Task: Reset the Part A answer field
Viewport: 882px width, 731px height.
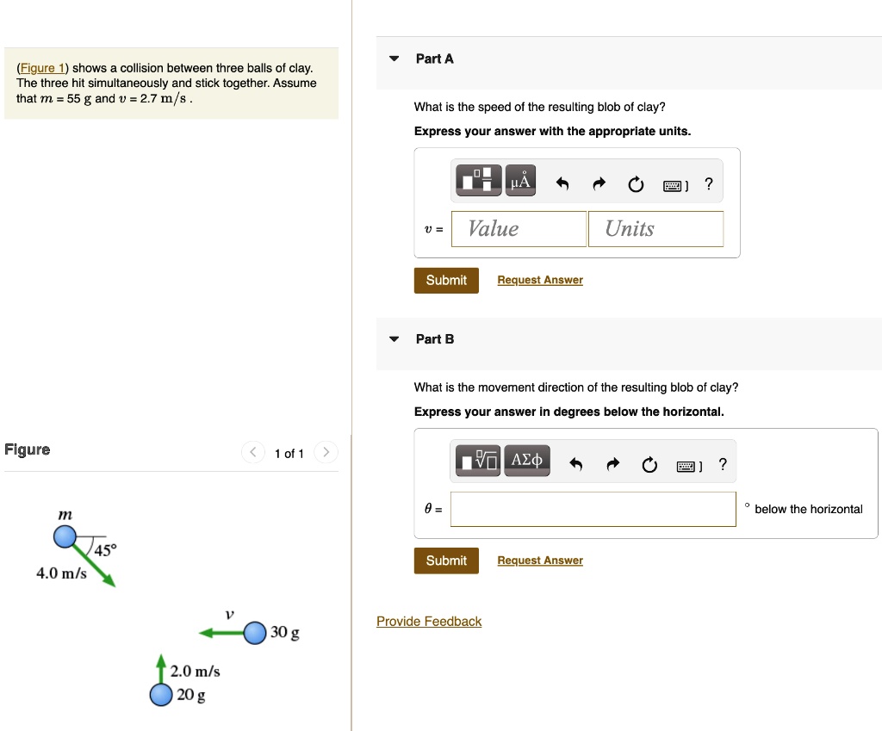Action: [636, 183]
